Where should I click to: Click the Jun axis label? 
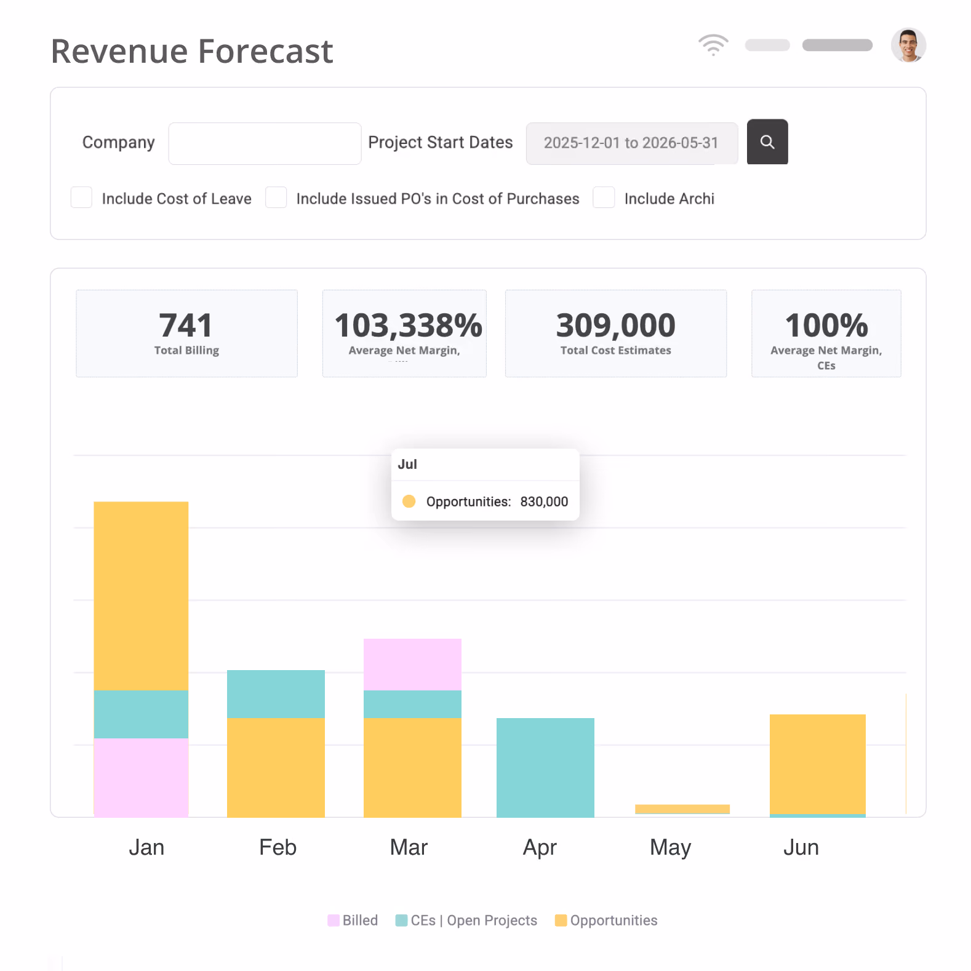(x=801, y=847)
